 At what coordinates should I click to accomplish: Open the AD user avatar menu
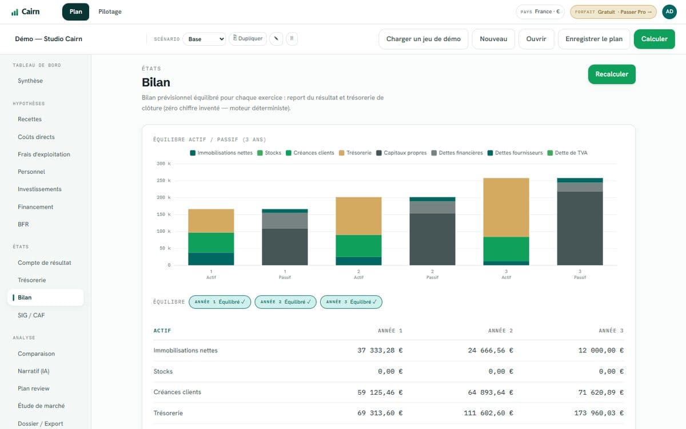click(669, 11)
